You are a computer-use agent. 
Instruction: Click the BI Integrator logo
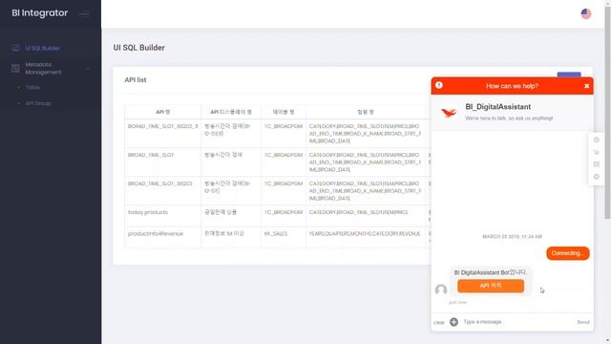tap(40, 12)
